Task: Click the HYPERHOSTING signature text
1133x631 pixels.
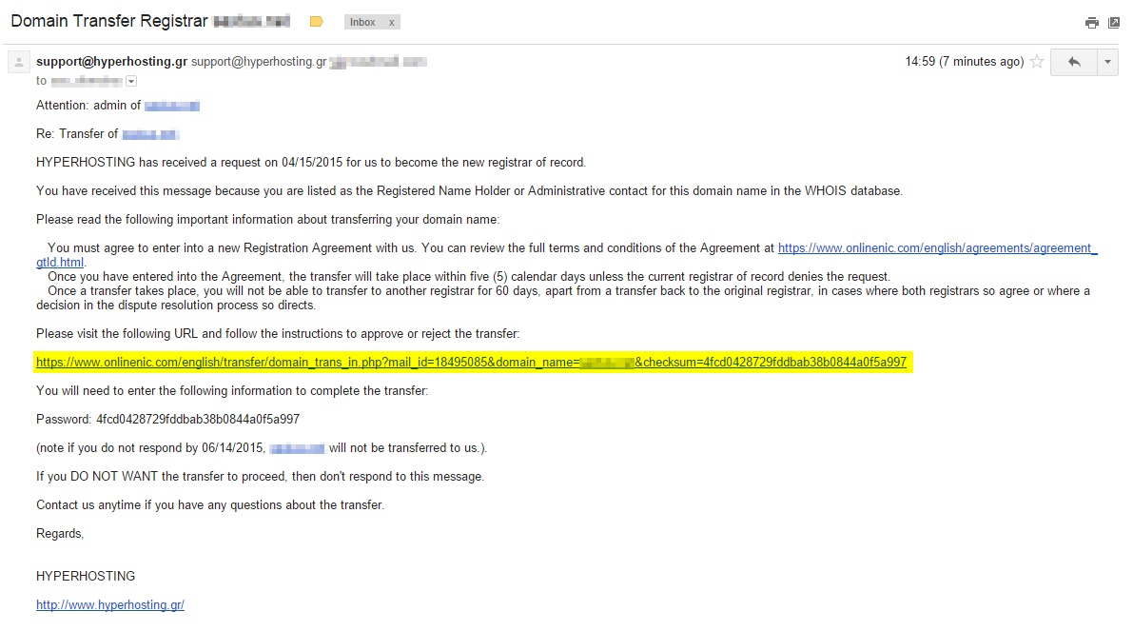Action: tap(86, 576)
